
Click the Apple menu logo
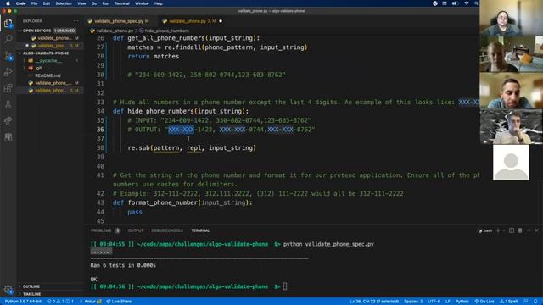pos(8,3)
